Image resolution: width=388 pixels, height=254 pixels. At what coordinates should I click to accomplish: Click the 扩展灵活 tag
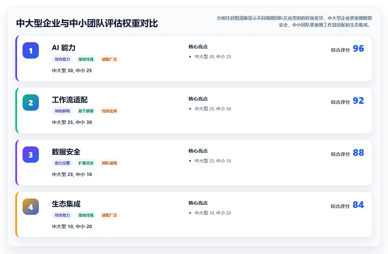coord(86,163)
